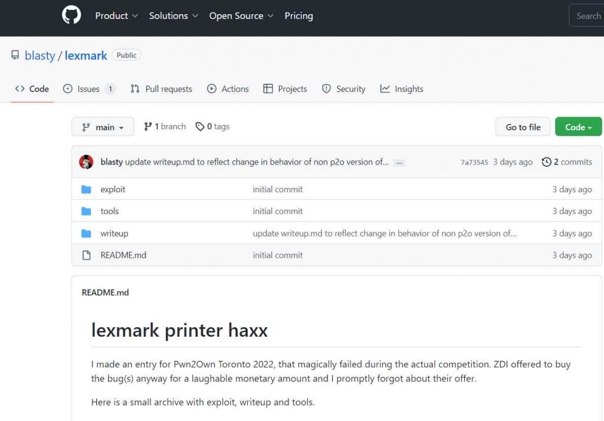
Task: Open commit hash 7a73545
Action: 475,162
